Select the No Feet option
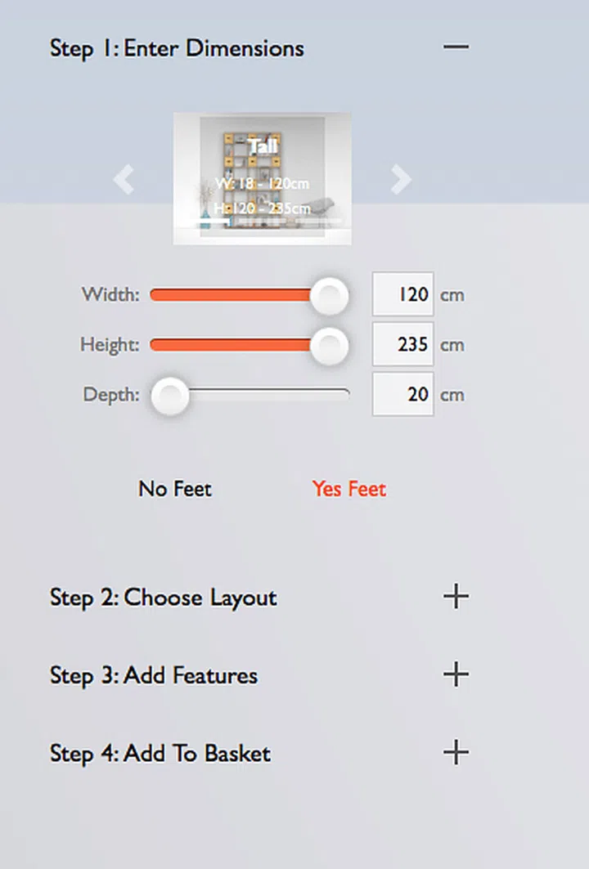Image resolution: width=589 pixels, height=869 pixels. [175, 489]
